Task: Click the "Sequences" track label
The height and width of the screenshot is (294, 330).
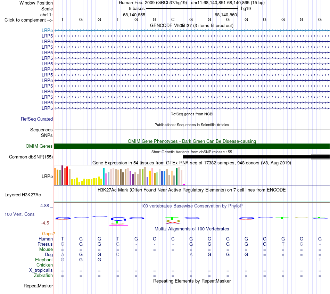Action: point(41,130)
